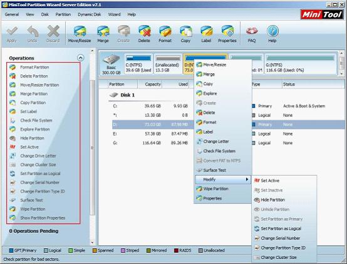Open the Wizard menu
Image resolution: width=347 pixels, height=264 pixels.
[114, 14]
